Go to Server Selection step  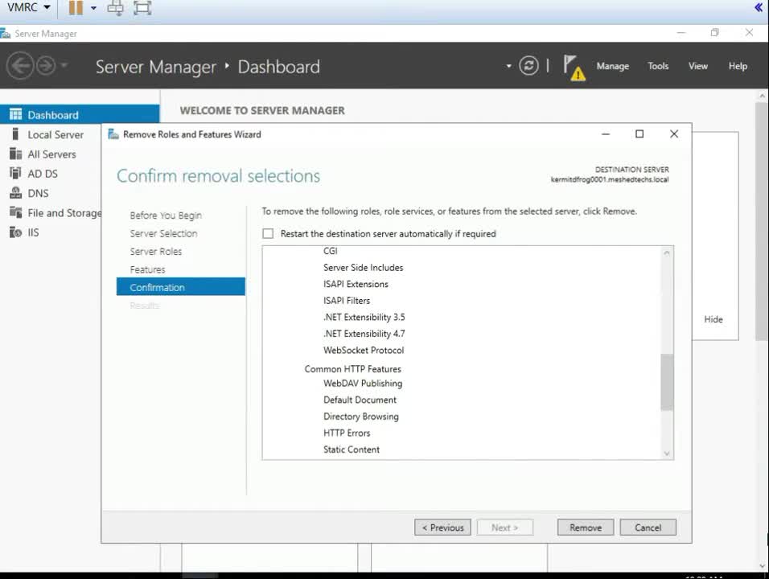coord(163,233)
